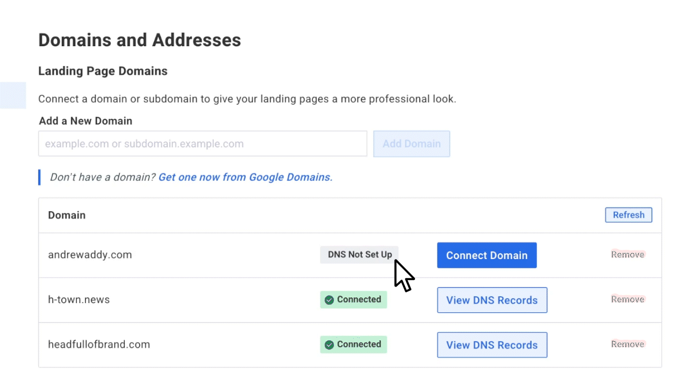Remove the andrewaddy.com domain

pos(628,254)
